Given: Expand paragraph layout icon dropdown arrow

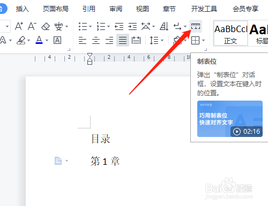Looking at the screenshot, I should click(x=66, y=161).
